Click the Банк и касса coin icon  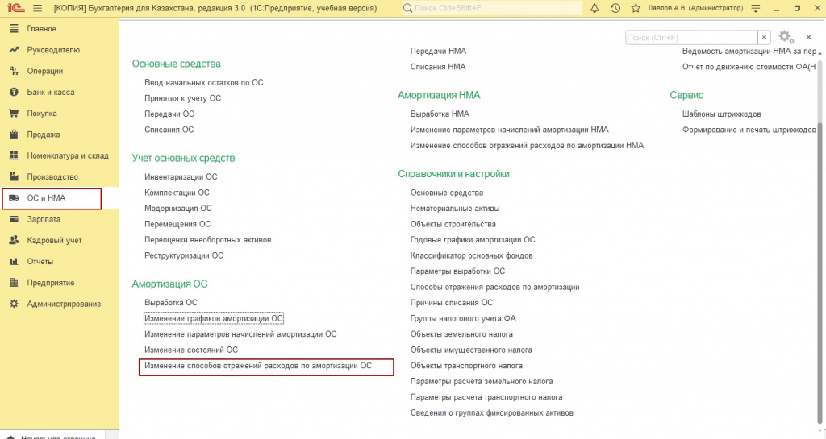coord(15,92)
